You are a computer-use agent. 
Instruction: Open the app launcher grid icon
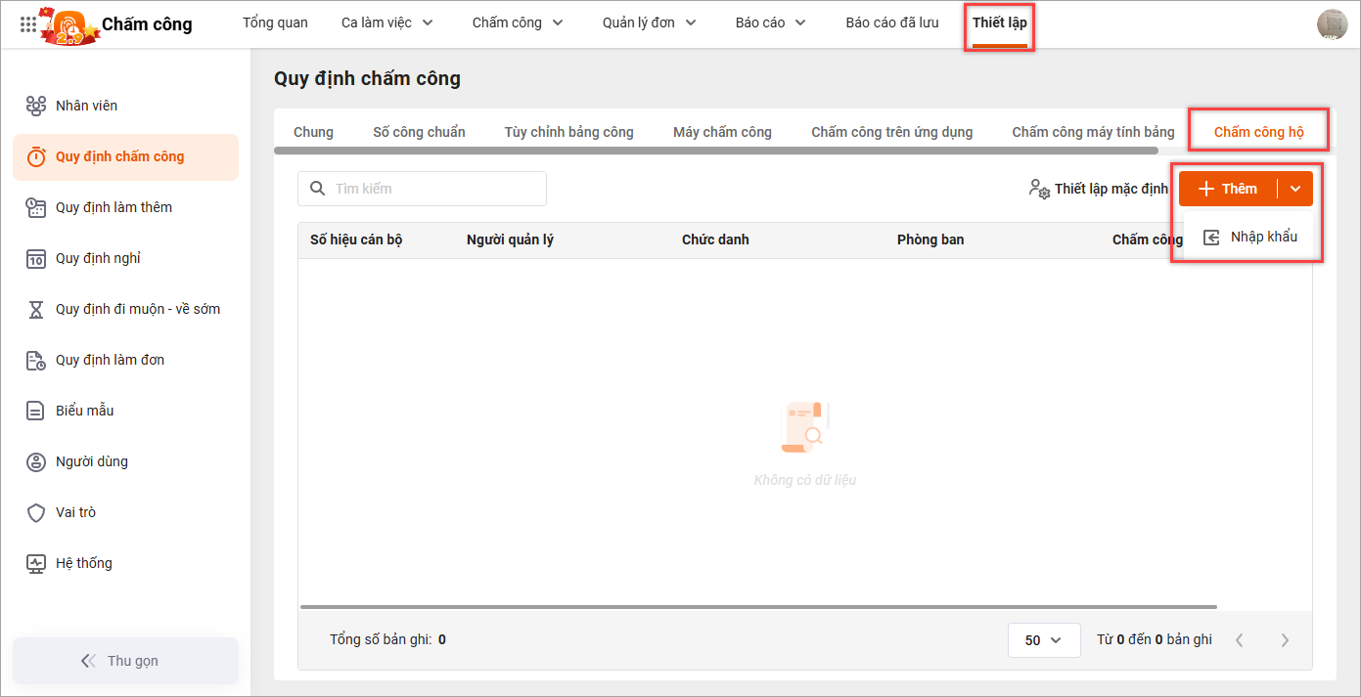pyautogui.click(x=28, y=23)
